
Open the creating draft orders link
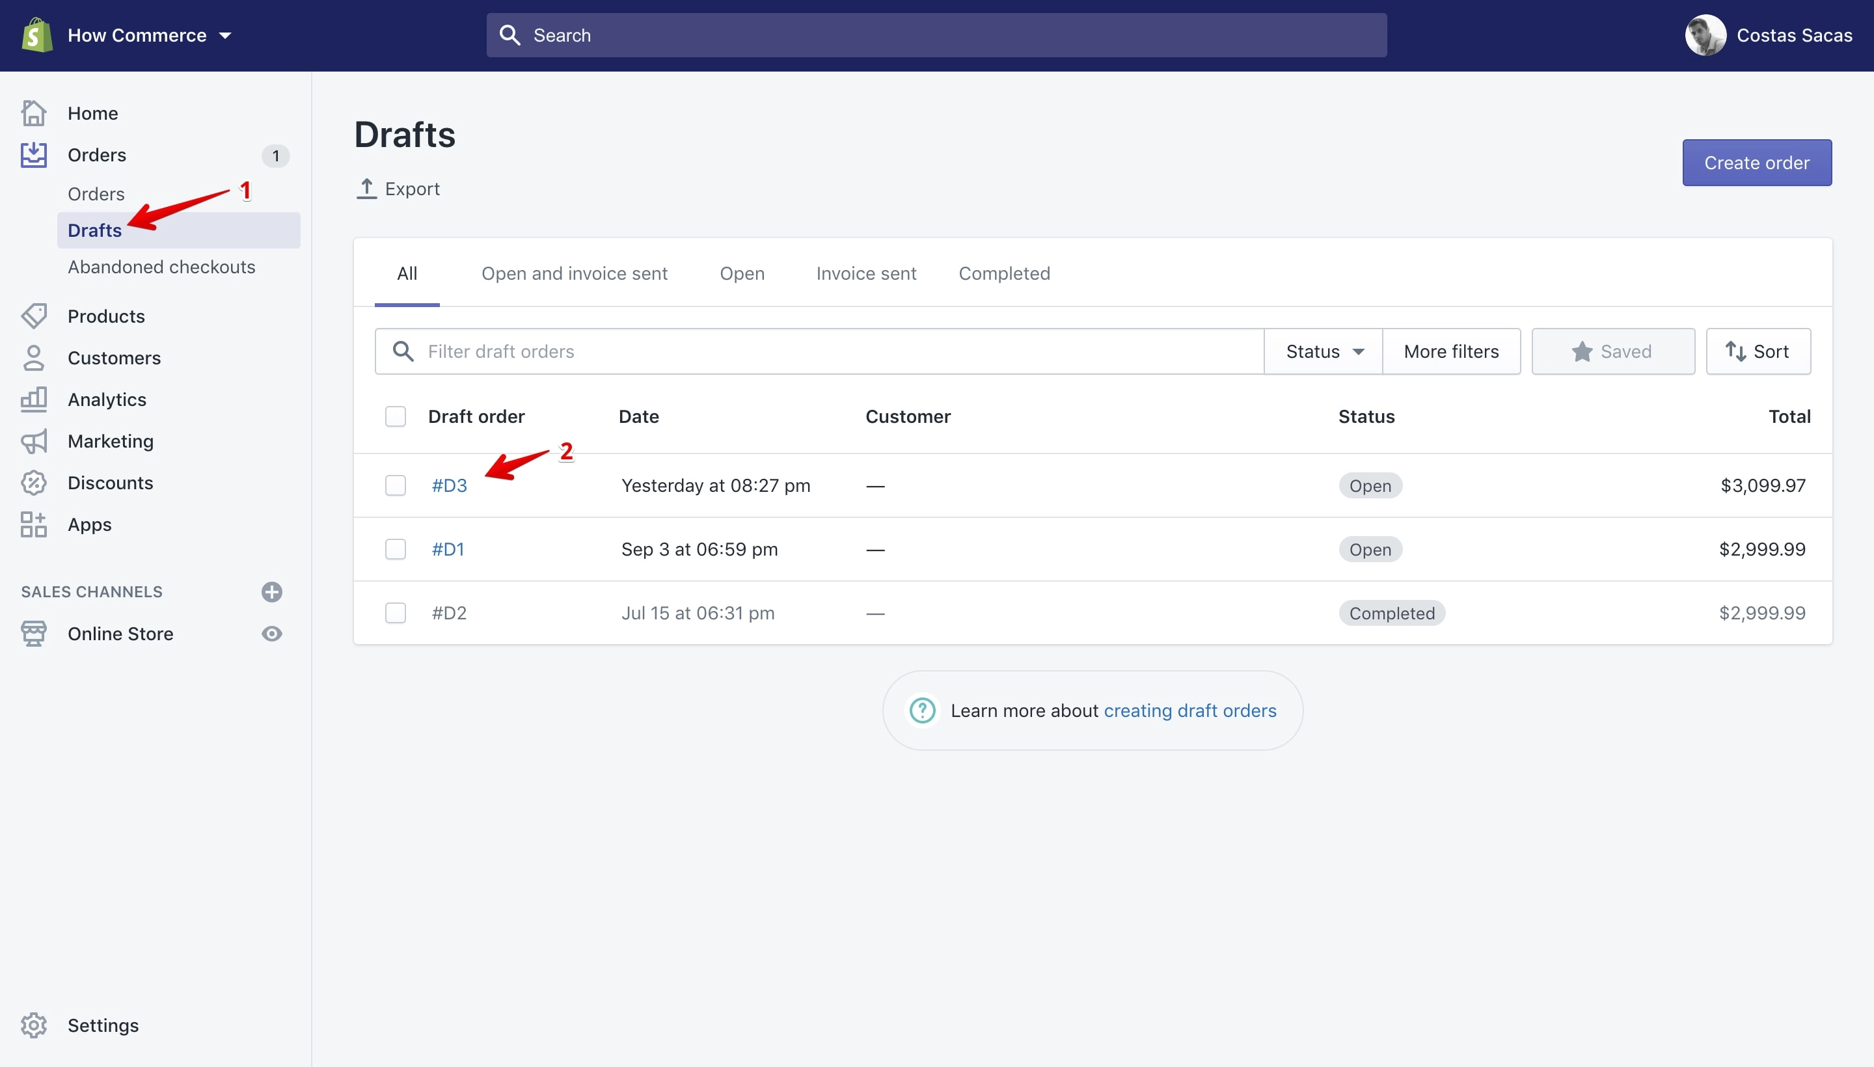coord(1189,710)
